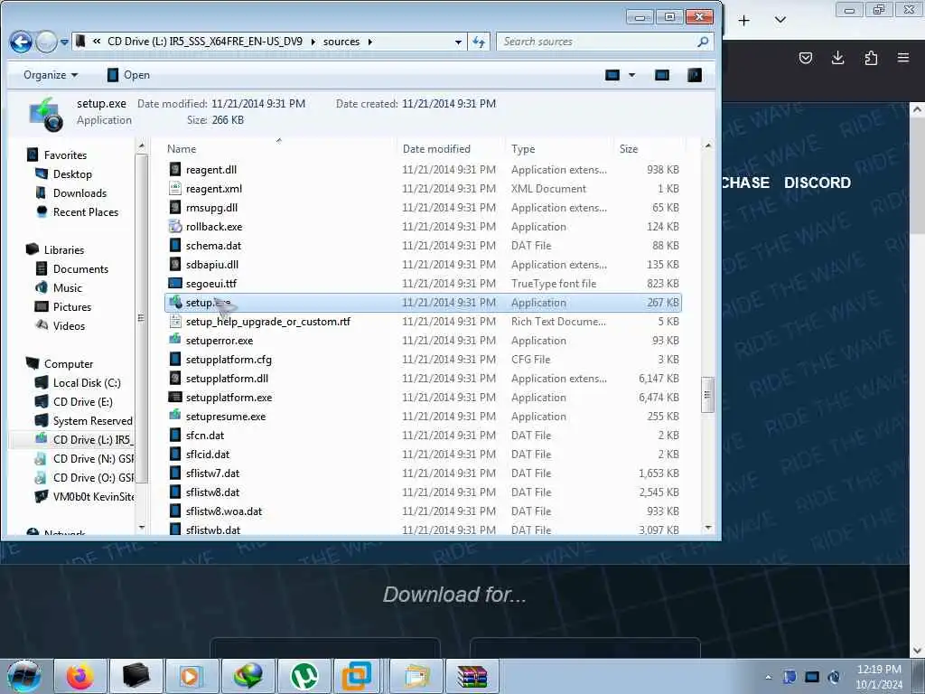Open Videos library

pyautogui.click(x=69, y=325)
